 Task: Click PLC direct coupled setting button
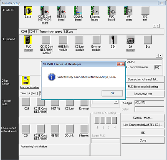[145, 87]
